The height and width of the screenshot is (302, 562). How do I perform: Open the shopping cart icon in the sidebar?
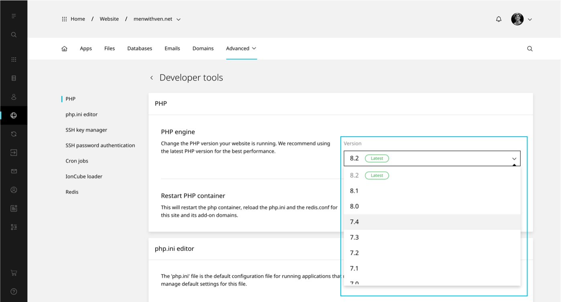pyautogui.click(x=14, y=273)
